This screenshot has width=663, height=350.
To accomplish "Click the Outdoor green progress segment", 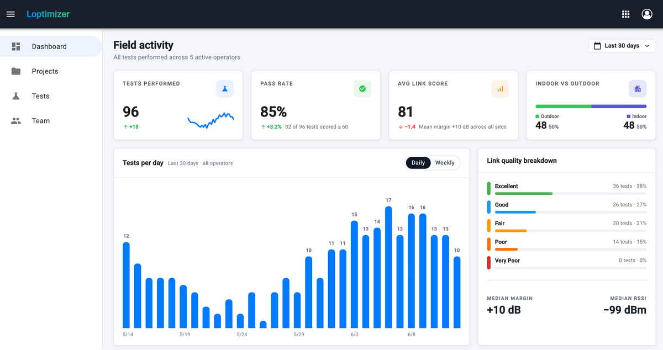I will tap(564, 106).
